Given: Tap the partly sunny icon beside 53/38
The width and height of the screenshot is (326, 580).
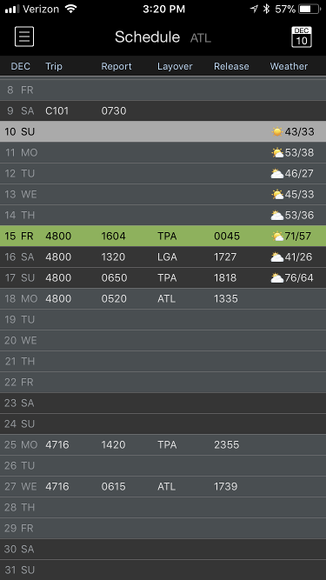Looking at the screenshot, I should (x=277, y=152).
